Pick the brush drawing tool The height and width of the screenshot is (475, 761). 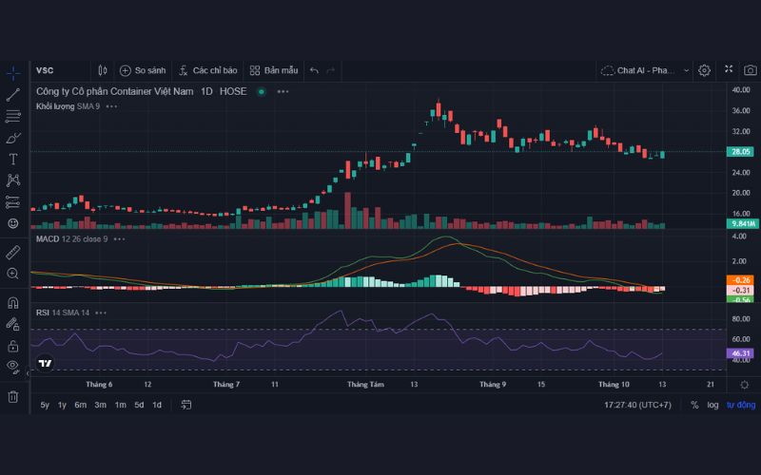tap(13, 138)
